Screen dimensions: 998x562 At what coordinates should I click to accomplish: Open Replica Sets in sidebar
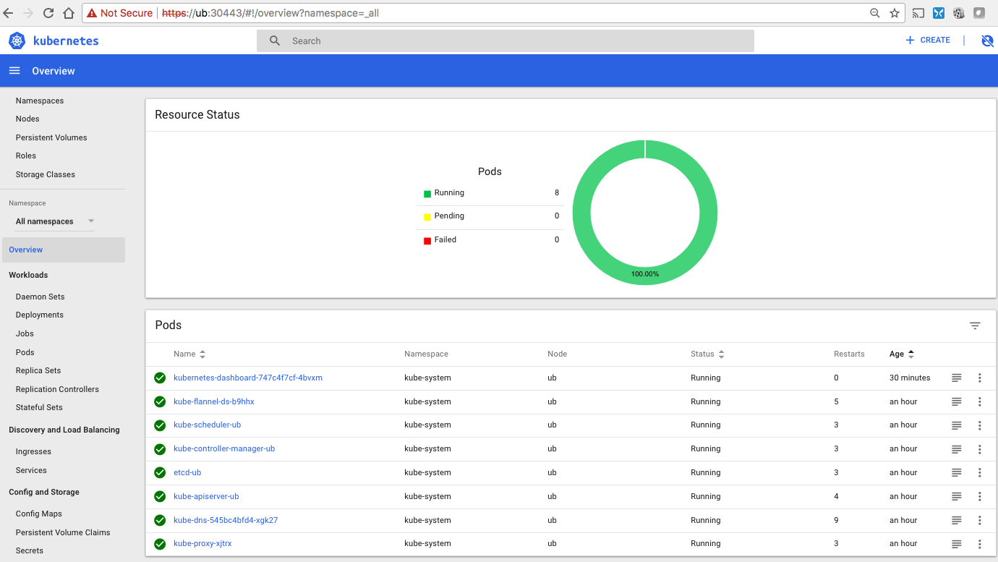tap(38, 370)
